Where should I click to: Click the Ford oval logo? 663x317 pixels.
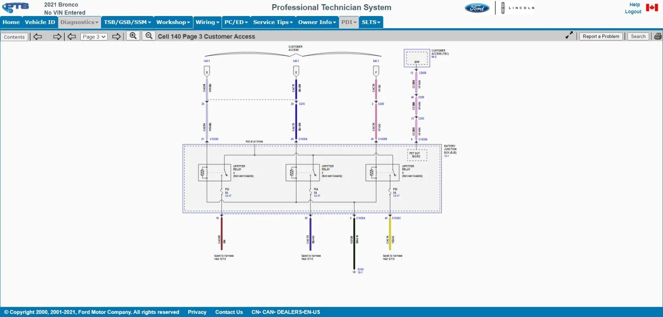tap(477, 8)
